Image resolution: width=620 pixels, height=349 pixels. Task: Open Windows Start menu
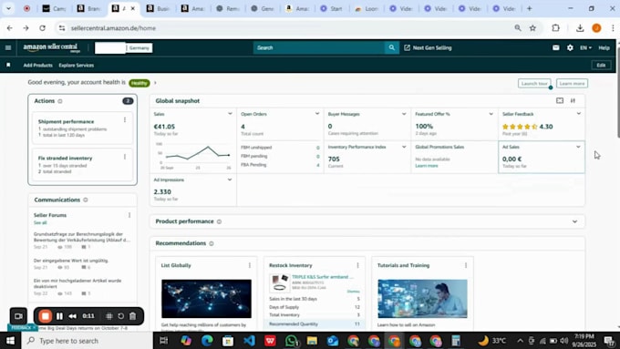(10, 341)
